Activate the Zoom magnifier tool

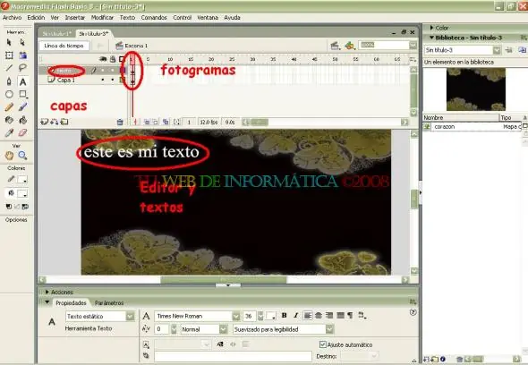click(22, 156)
